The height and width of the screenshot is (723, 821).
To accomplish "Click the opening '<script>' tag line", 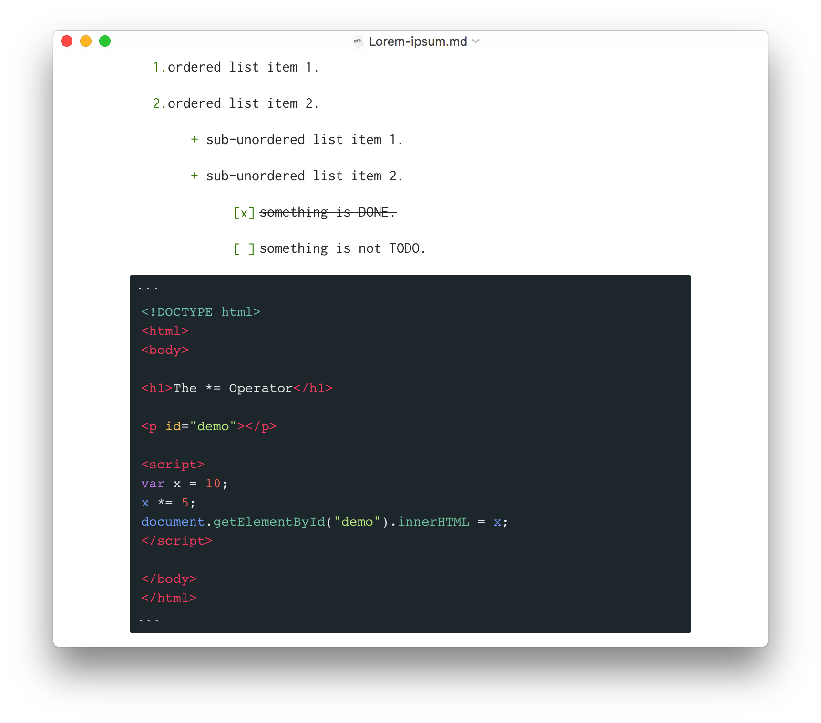I will [173, 465].
